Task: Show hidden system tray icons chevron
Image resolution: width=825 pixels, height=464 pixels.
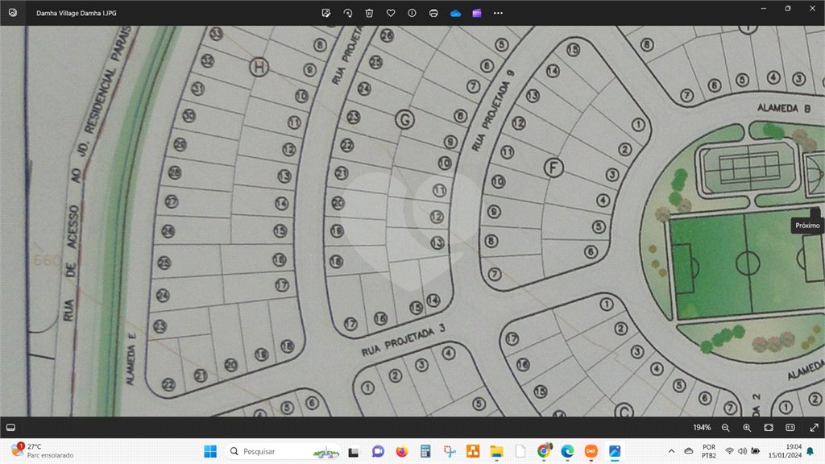Action: click(x=671, y=451)
